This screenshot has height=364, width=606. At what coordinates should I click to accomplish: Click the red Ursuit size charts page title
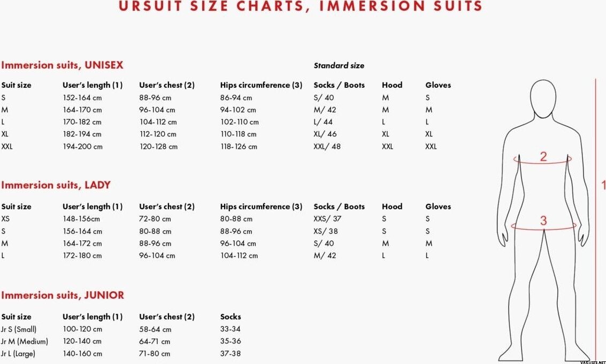click(x=300, y=6)
